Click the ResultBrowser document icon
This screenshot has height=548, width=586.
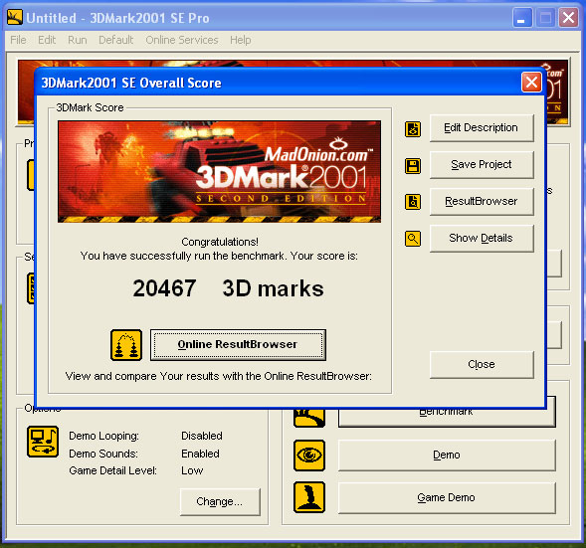click(413, 202)
